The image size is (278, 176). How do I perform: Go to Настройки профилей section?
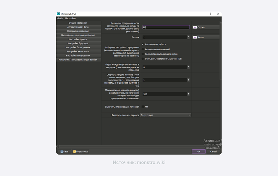(78, 31)
